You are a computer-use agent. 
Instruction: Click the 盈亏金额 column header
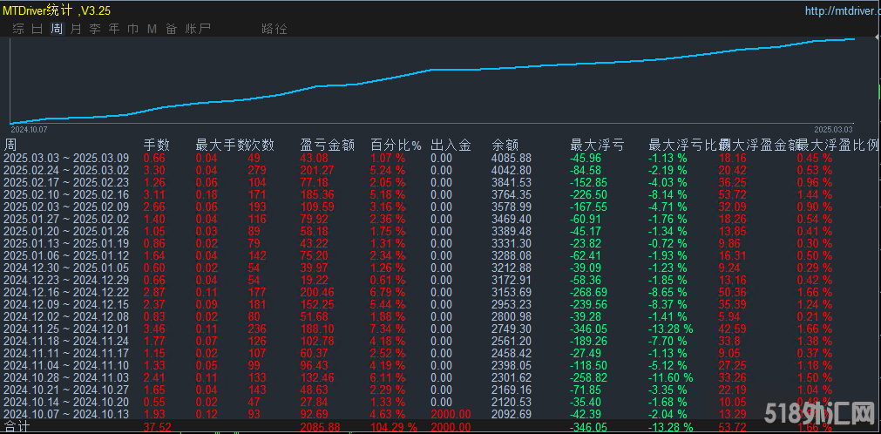pyautogui.click(x=324, y=145)
